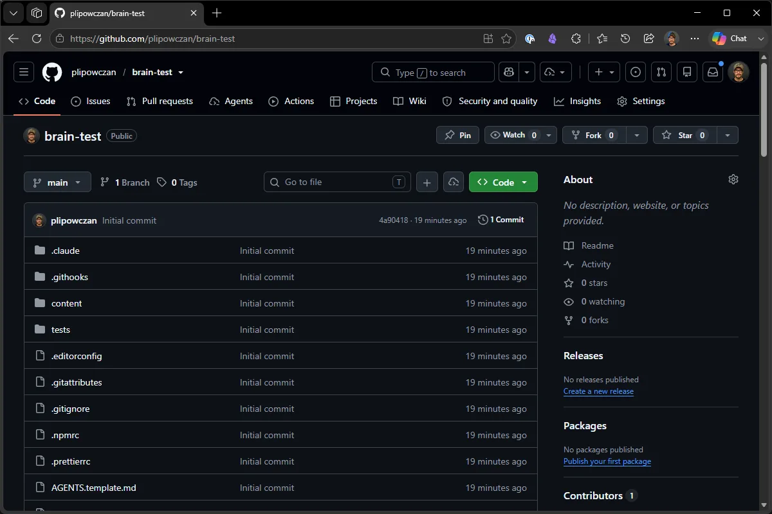Open the browser Favorites list icon

click(x=602, y=39)
